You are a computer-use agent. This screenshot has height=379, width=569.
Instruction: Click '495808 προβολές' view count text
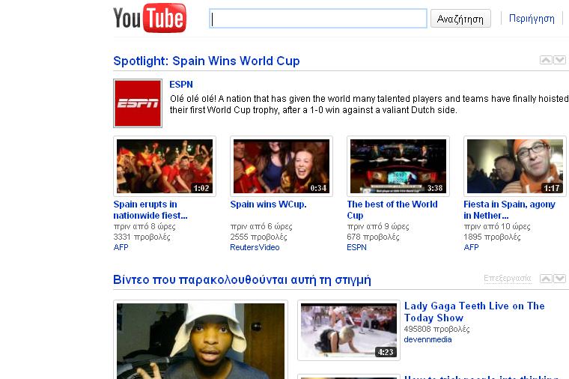pyautogui.click(x=436, y=329)
